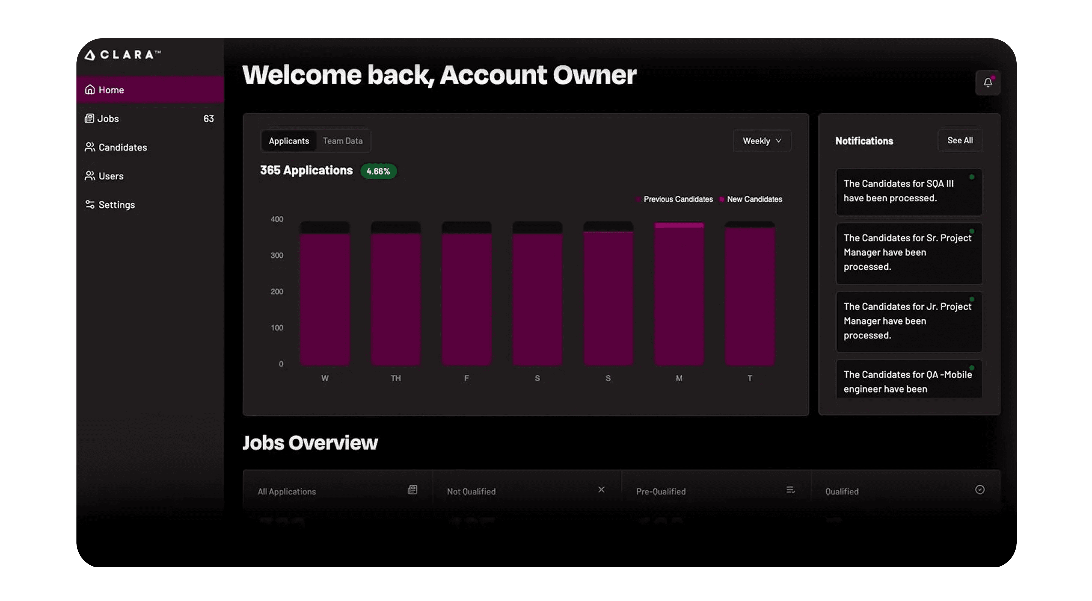Select the Applicants tab
This screenshot has height=601, width=1092.
[x=289, y=141]
